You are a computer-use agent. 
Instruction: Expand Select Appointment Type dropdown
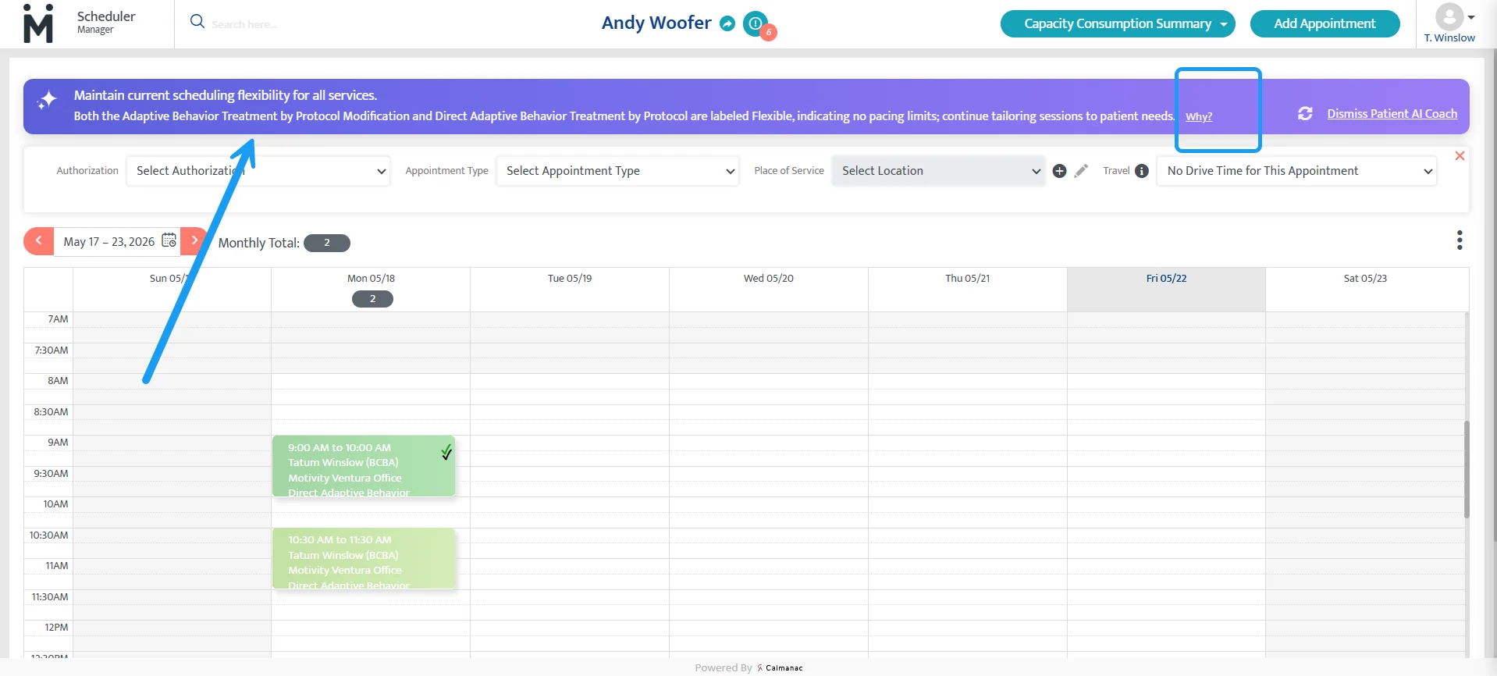tap(617, 171)
